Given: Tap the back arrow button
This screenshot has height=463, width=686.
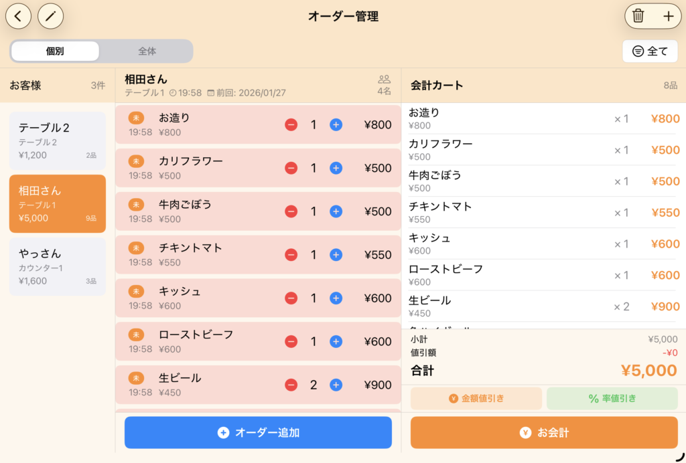Looking at the screenshot, I should click(19, 16).
